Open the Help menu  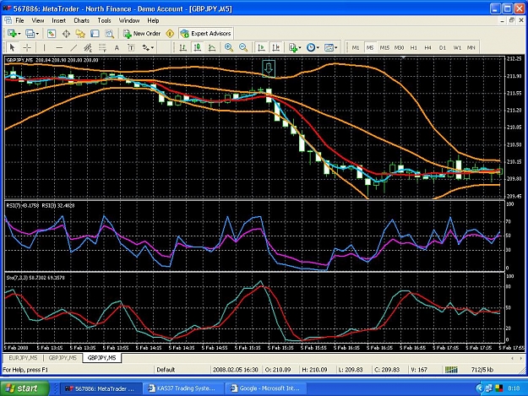153,20
